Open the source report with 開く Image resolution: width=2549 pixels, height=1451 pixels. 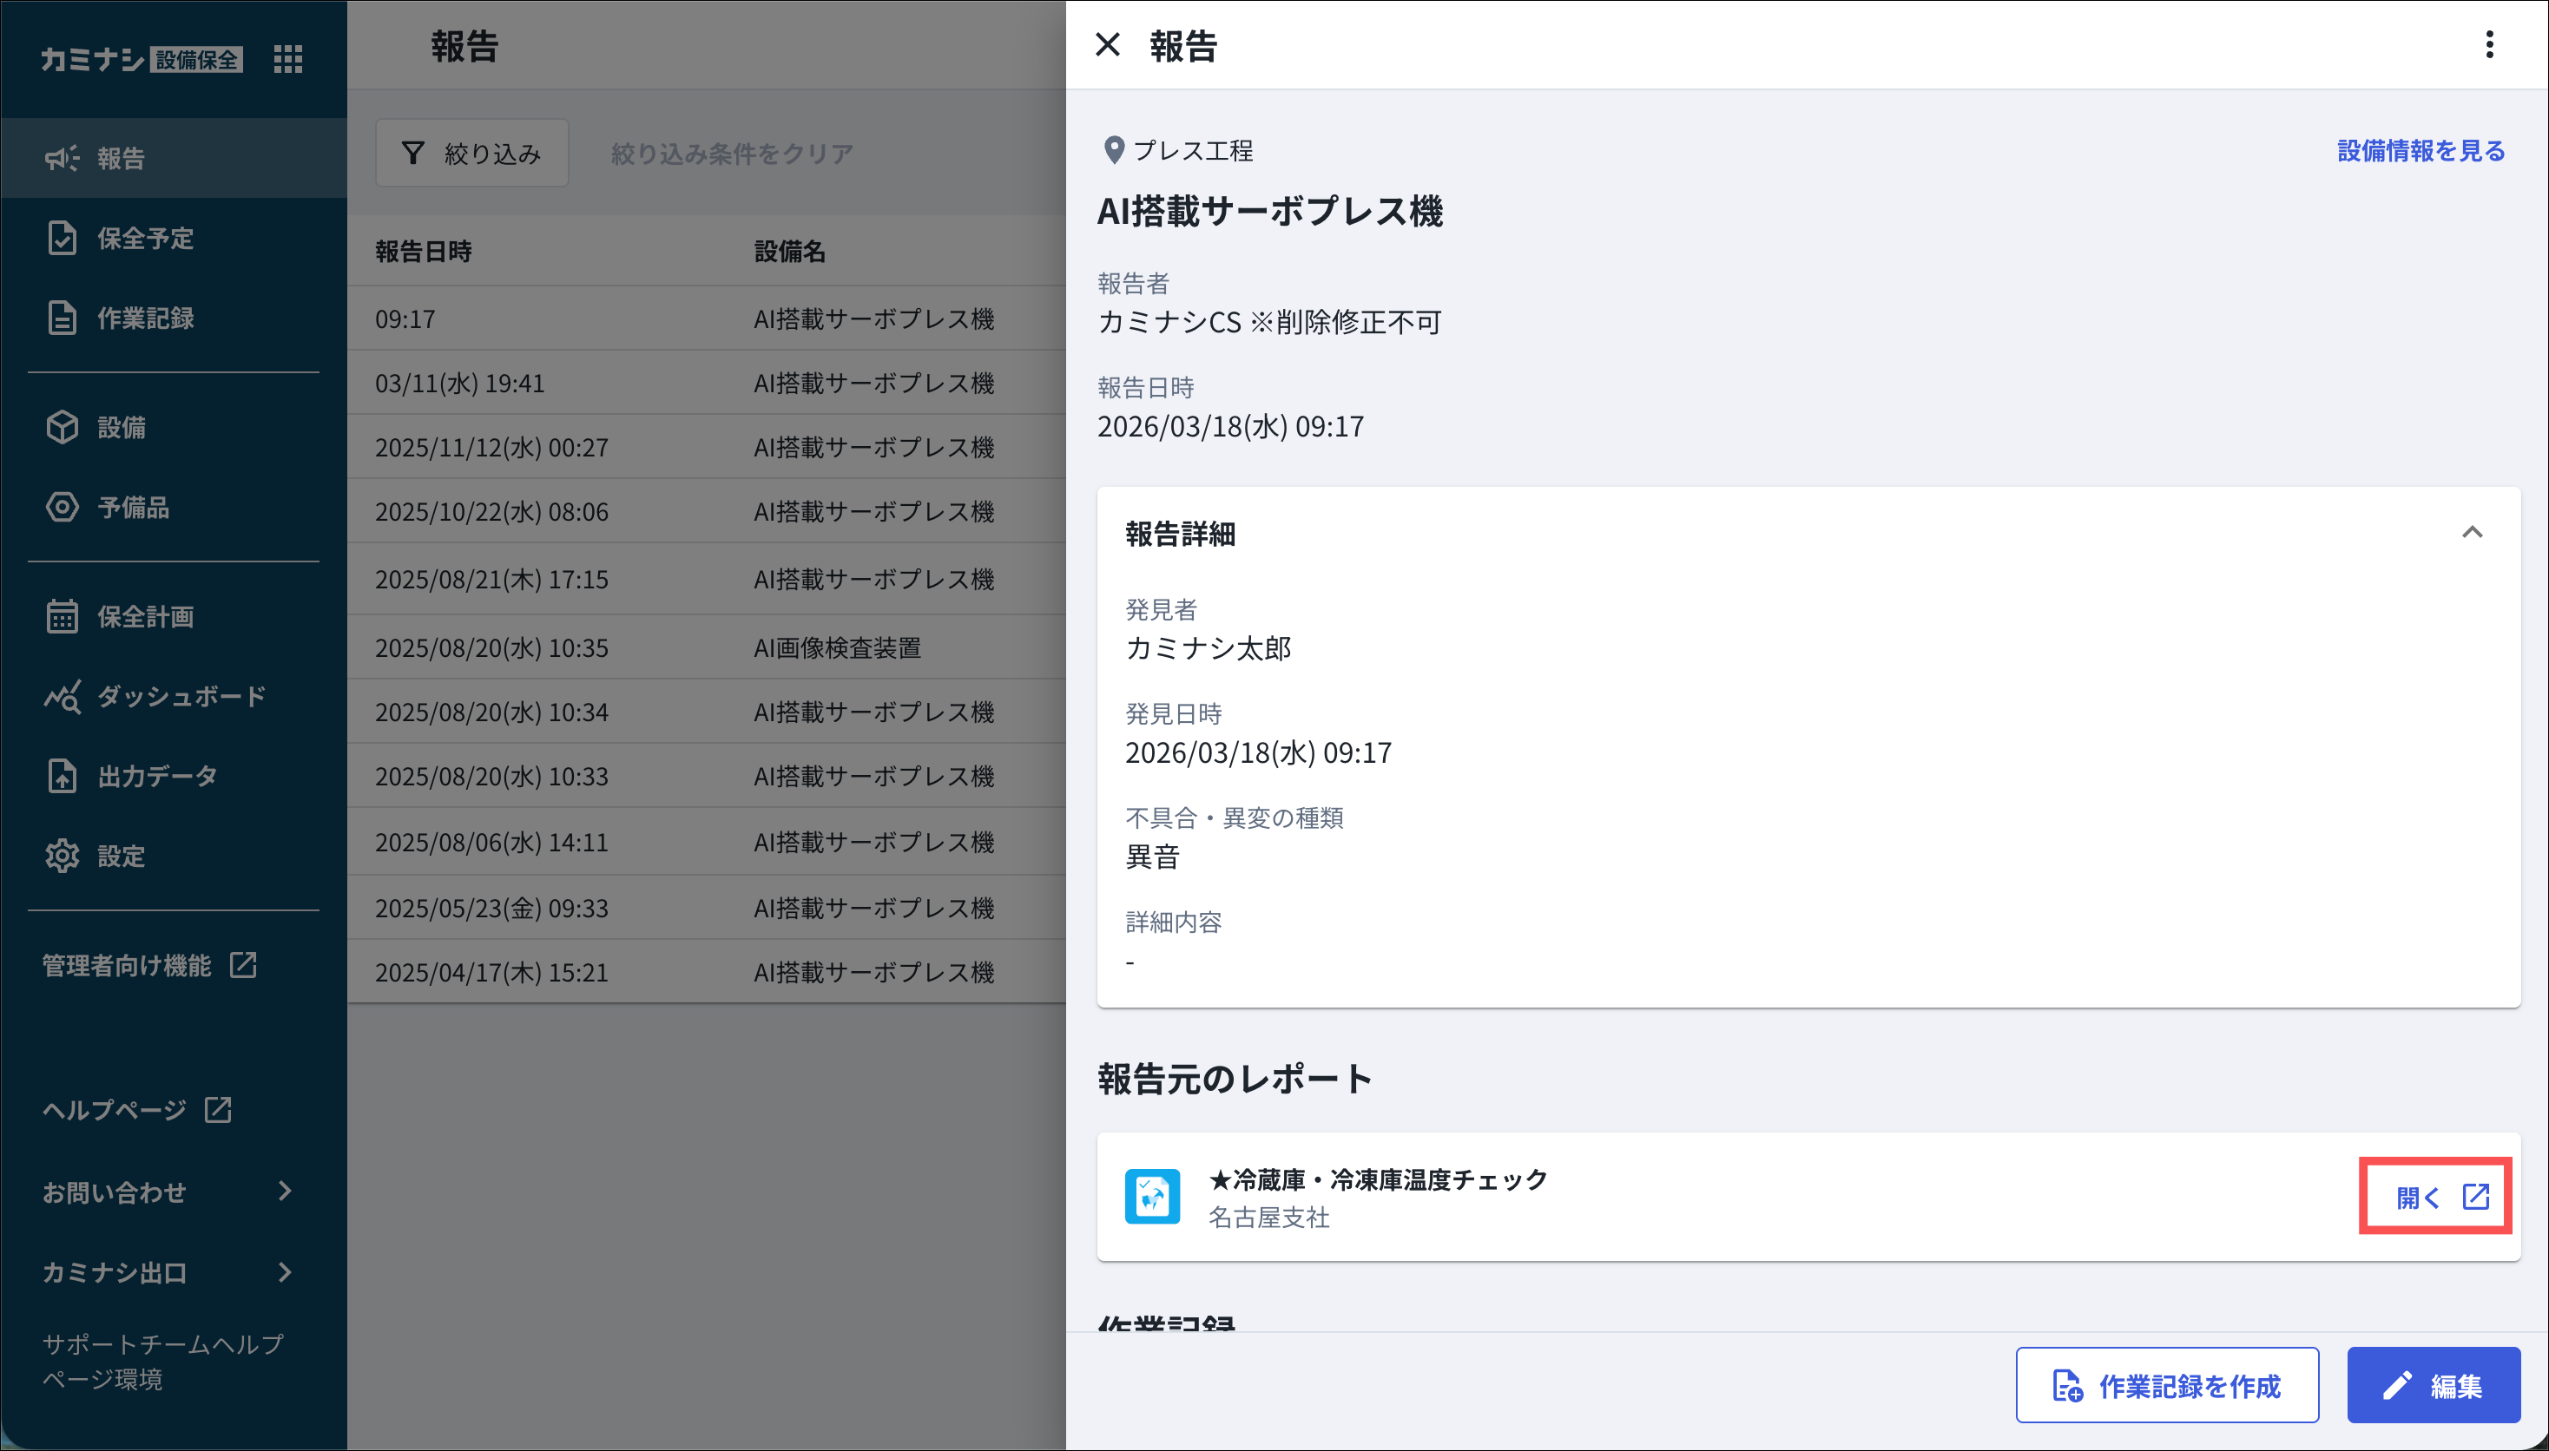[x=2434, y=1196]
